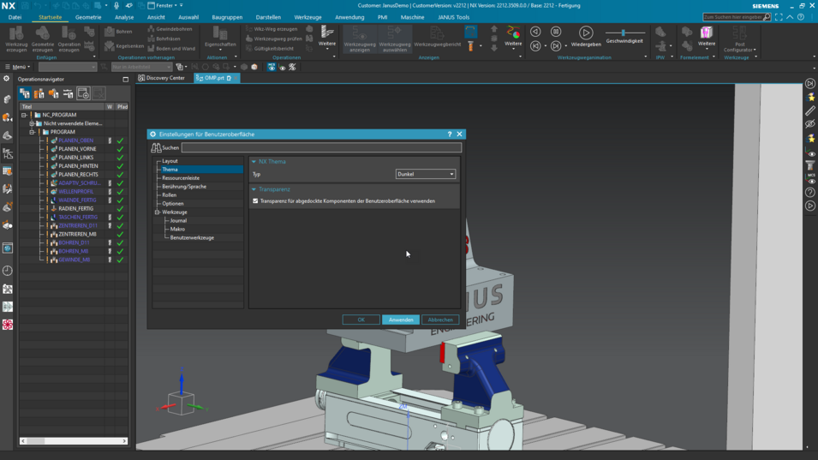
Task: Click Suchen field in settings dialog
Action: [321, 147]
